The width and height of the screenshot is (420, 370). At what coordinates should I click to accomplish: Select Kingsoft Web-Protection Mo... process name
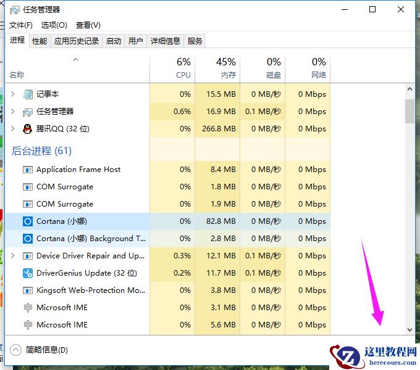[91, 290]
